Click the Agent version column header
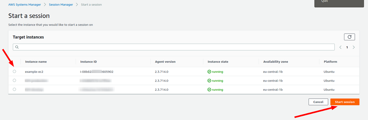The height and width of the screenshot is (120, 368). coord(165,62)
